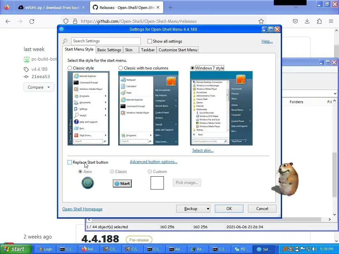Viewport: 339px width, 254px height.
Task: Click the Aero shell button image
Action: pyautogui.click(x=87, y=183)
